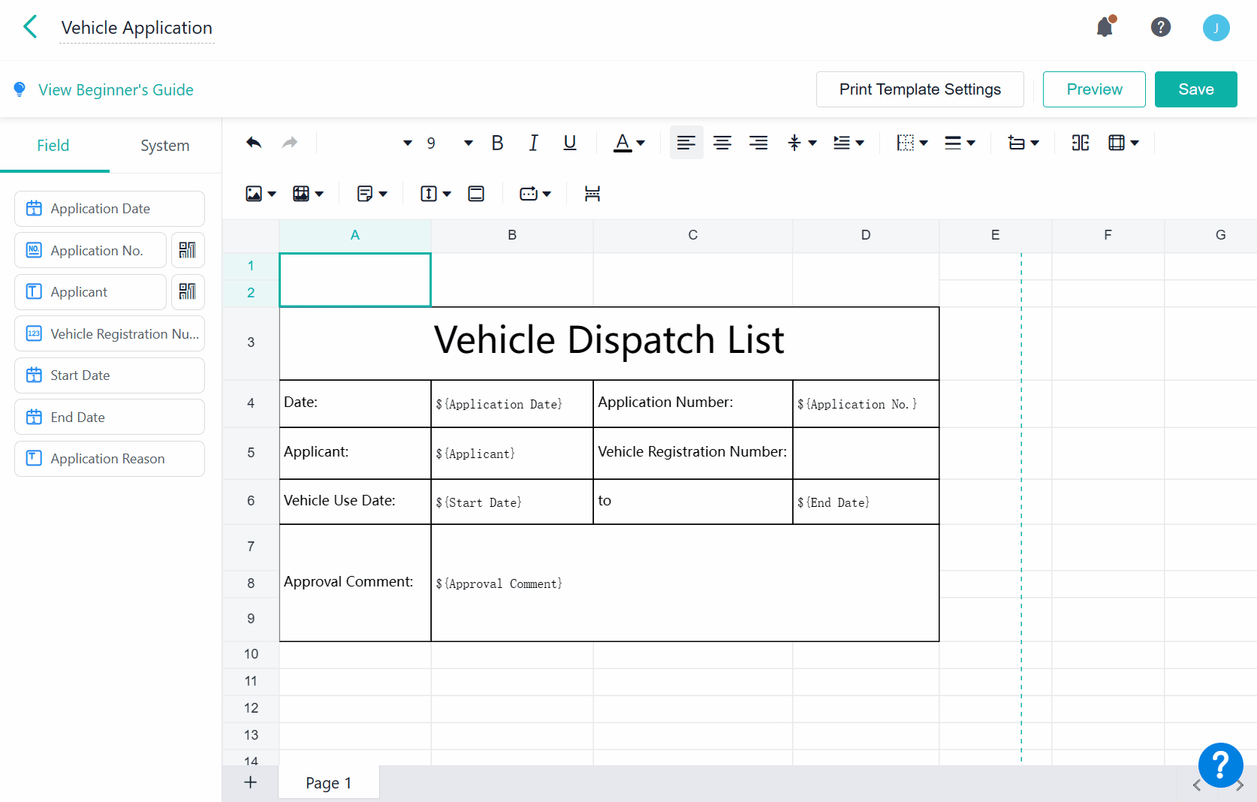
Task: Select the Vehicle Dispatch List title cell
Action: (x=609, y=342)
